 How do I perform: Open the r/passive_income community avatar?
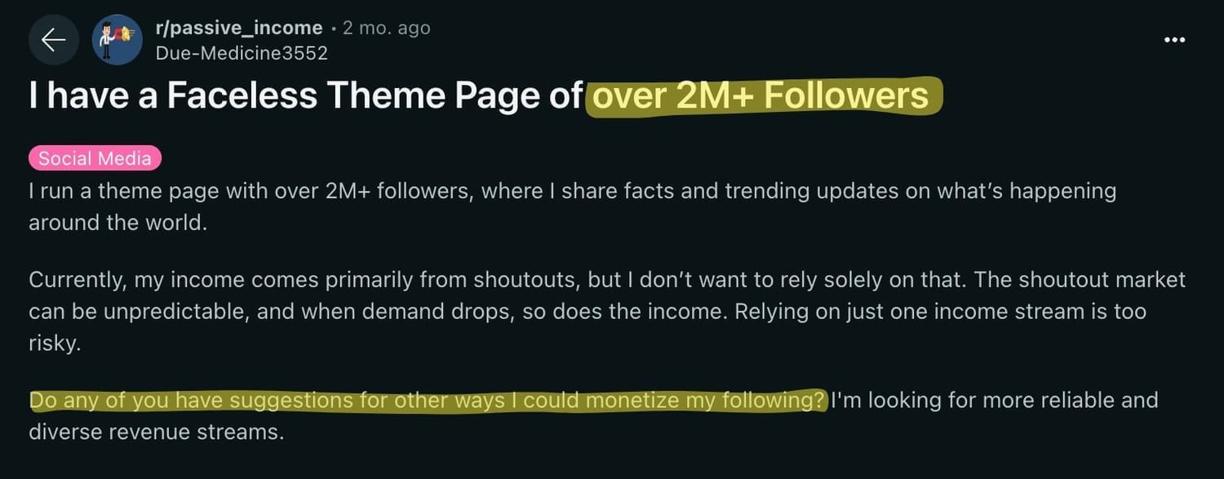click(x=118, y=40)
